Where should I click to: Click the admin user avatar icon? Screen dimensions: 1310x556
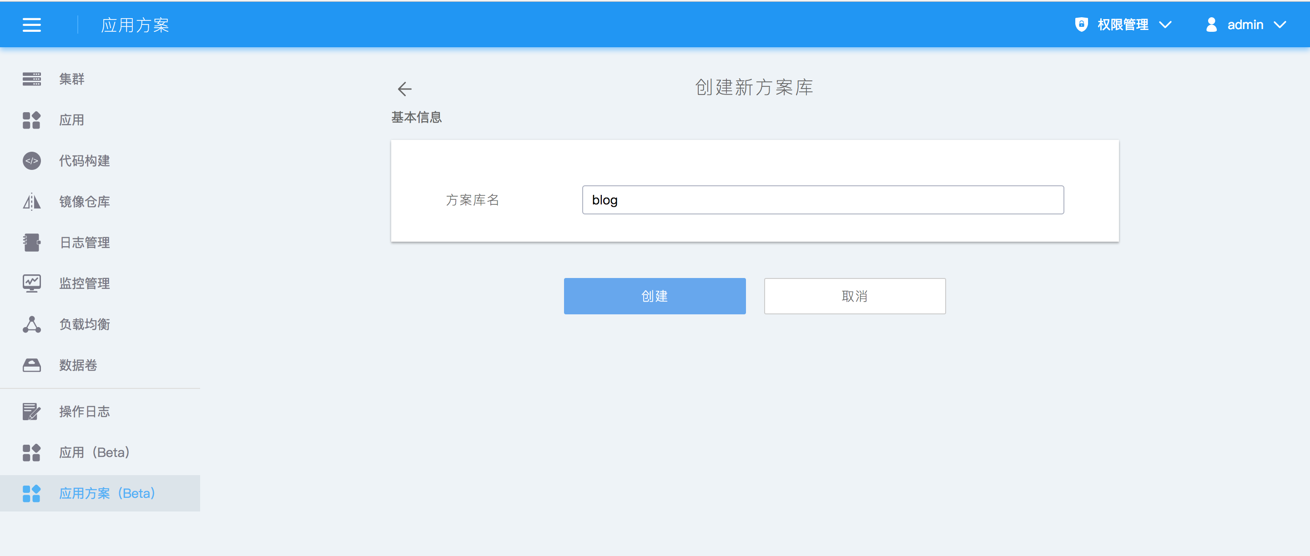1211,25
